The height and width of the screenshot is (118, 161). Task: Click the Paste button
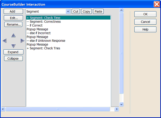[99, 12]
